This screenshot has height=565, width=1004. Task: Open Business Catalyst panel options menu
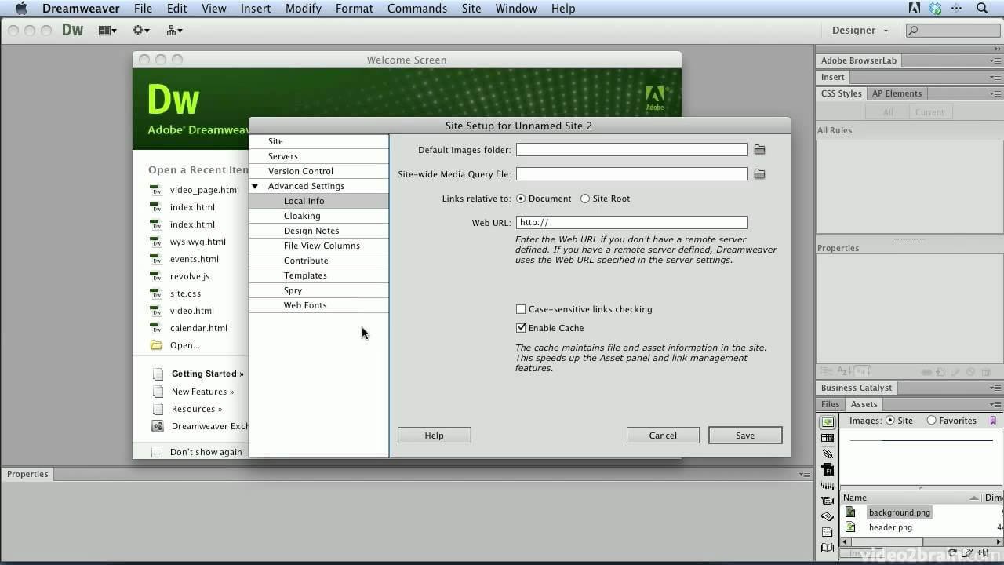[x=995, y=388]
